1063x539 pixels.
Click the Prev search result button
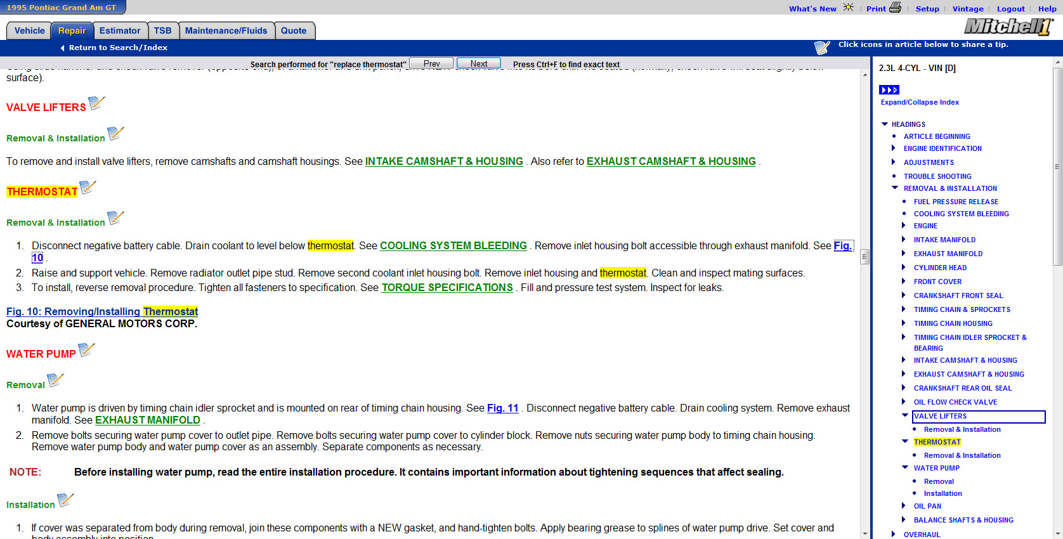click(x=431, y=63)
